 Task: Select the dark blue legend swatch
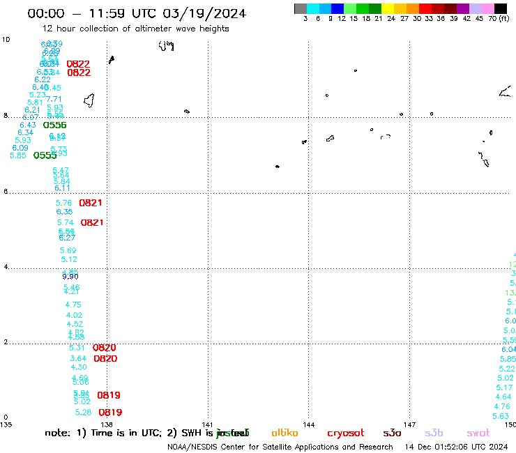[337, 8]
